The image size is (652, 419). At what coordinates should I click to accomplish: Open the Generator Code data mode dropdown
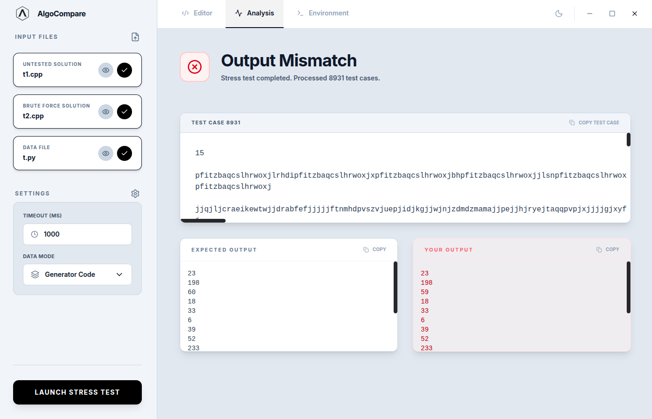[77, 275]
